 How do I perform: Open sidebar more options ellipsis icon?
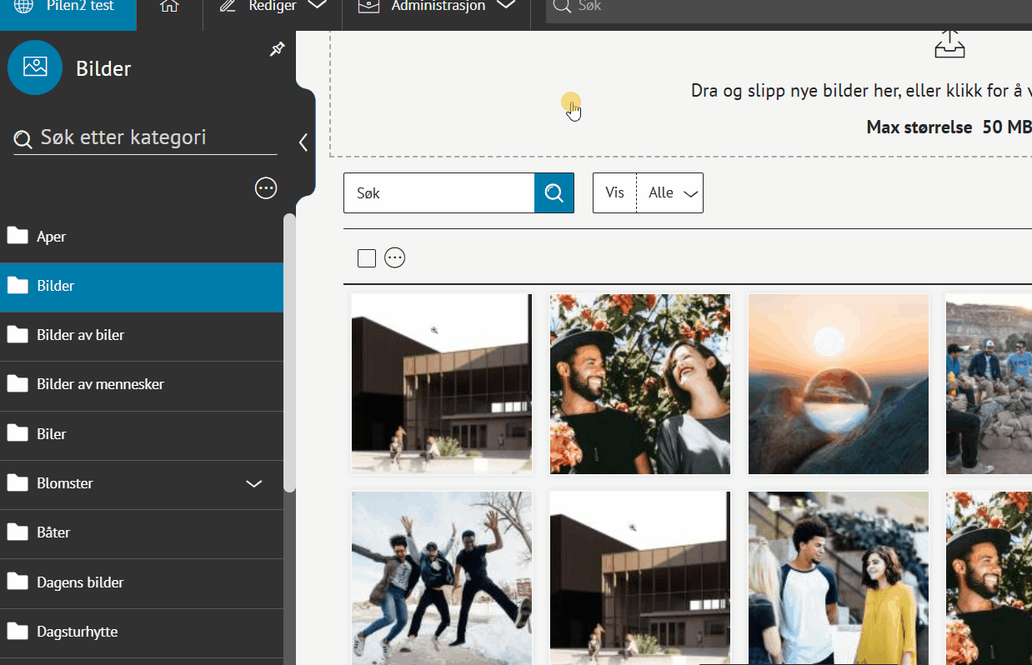(x=266, y=188)
